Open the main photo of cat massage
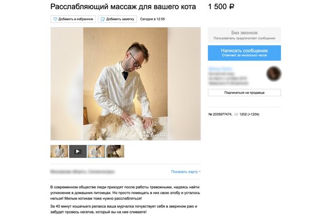 pos(125,83)
